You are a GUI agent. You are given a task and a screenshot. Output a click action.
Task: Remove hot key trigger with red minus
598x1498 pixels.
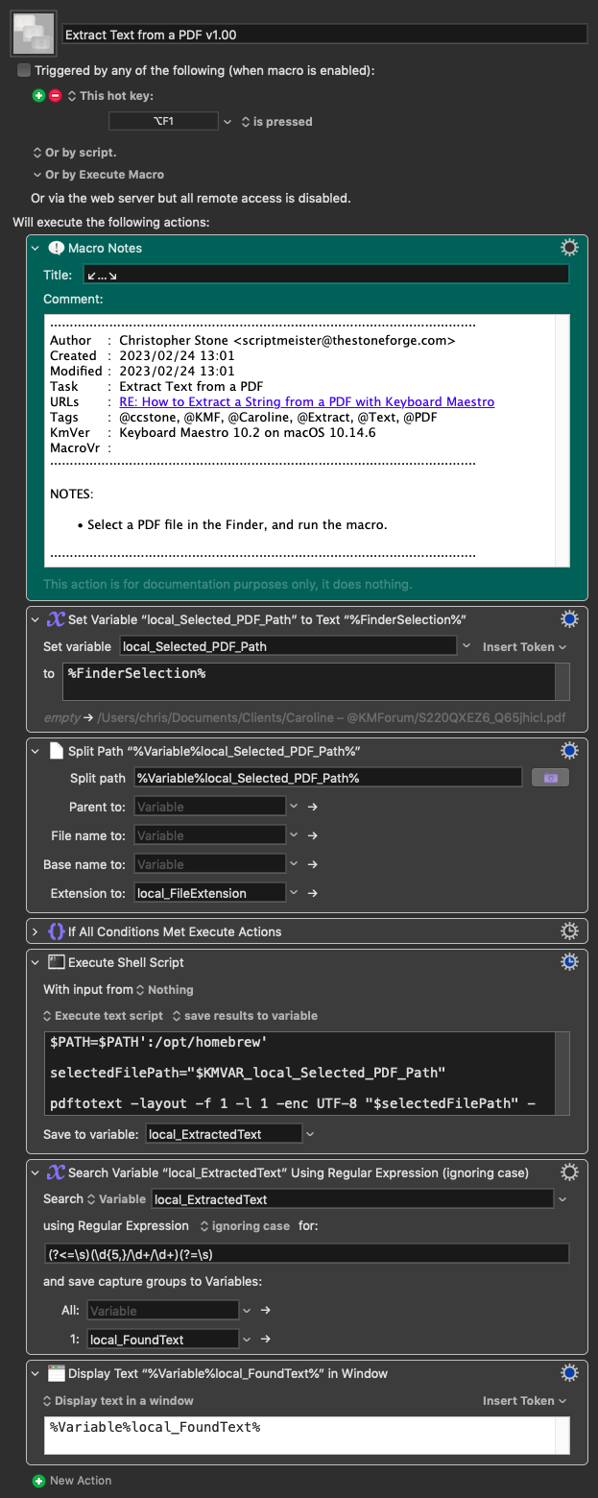[x=55, y=95]
